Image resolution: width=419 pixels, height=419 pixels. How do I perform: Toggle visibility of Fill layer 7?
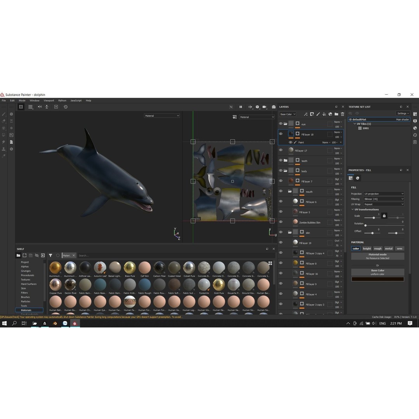pos(280,181)
